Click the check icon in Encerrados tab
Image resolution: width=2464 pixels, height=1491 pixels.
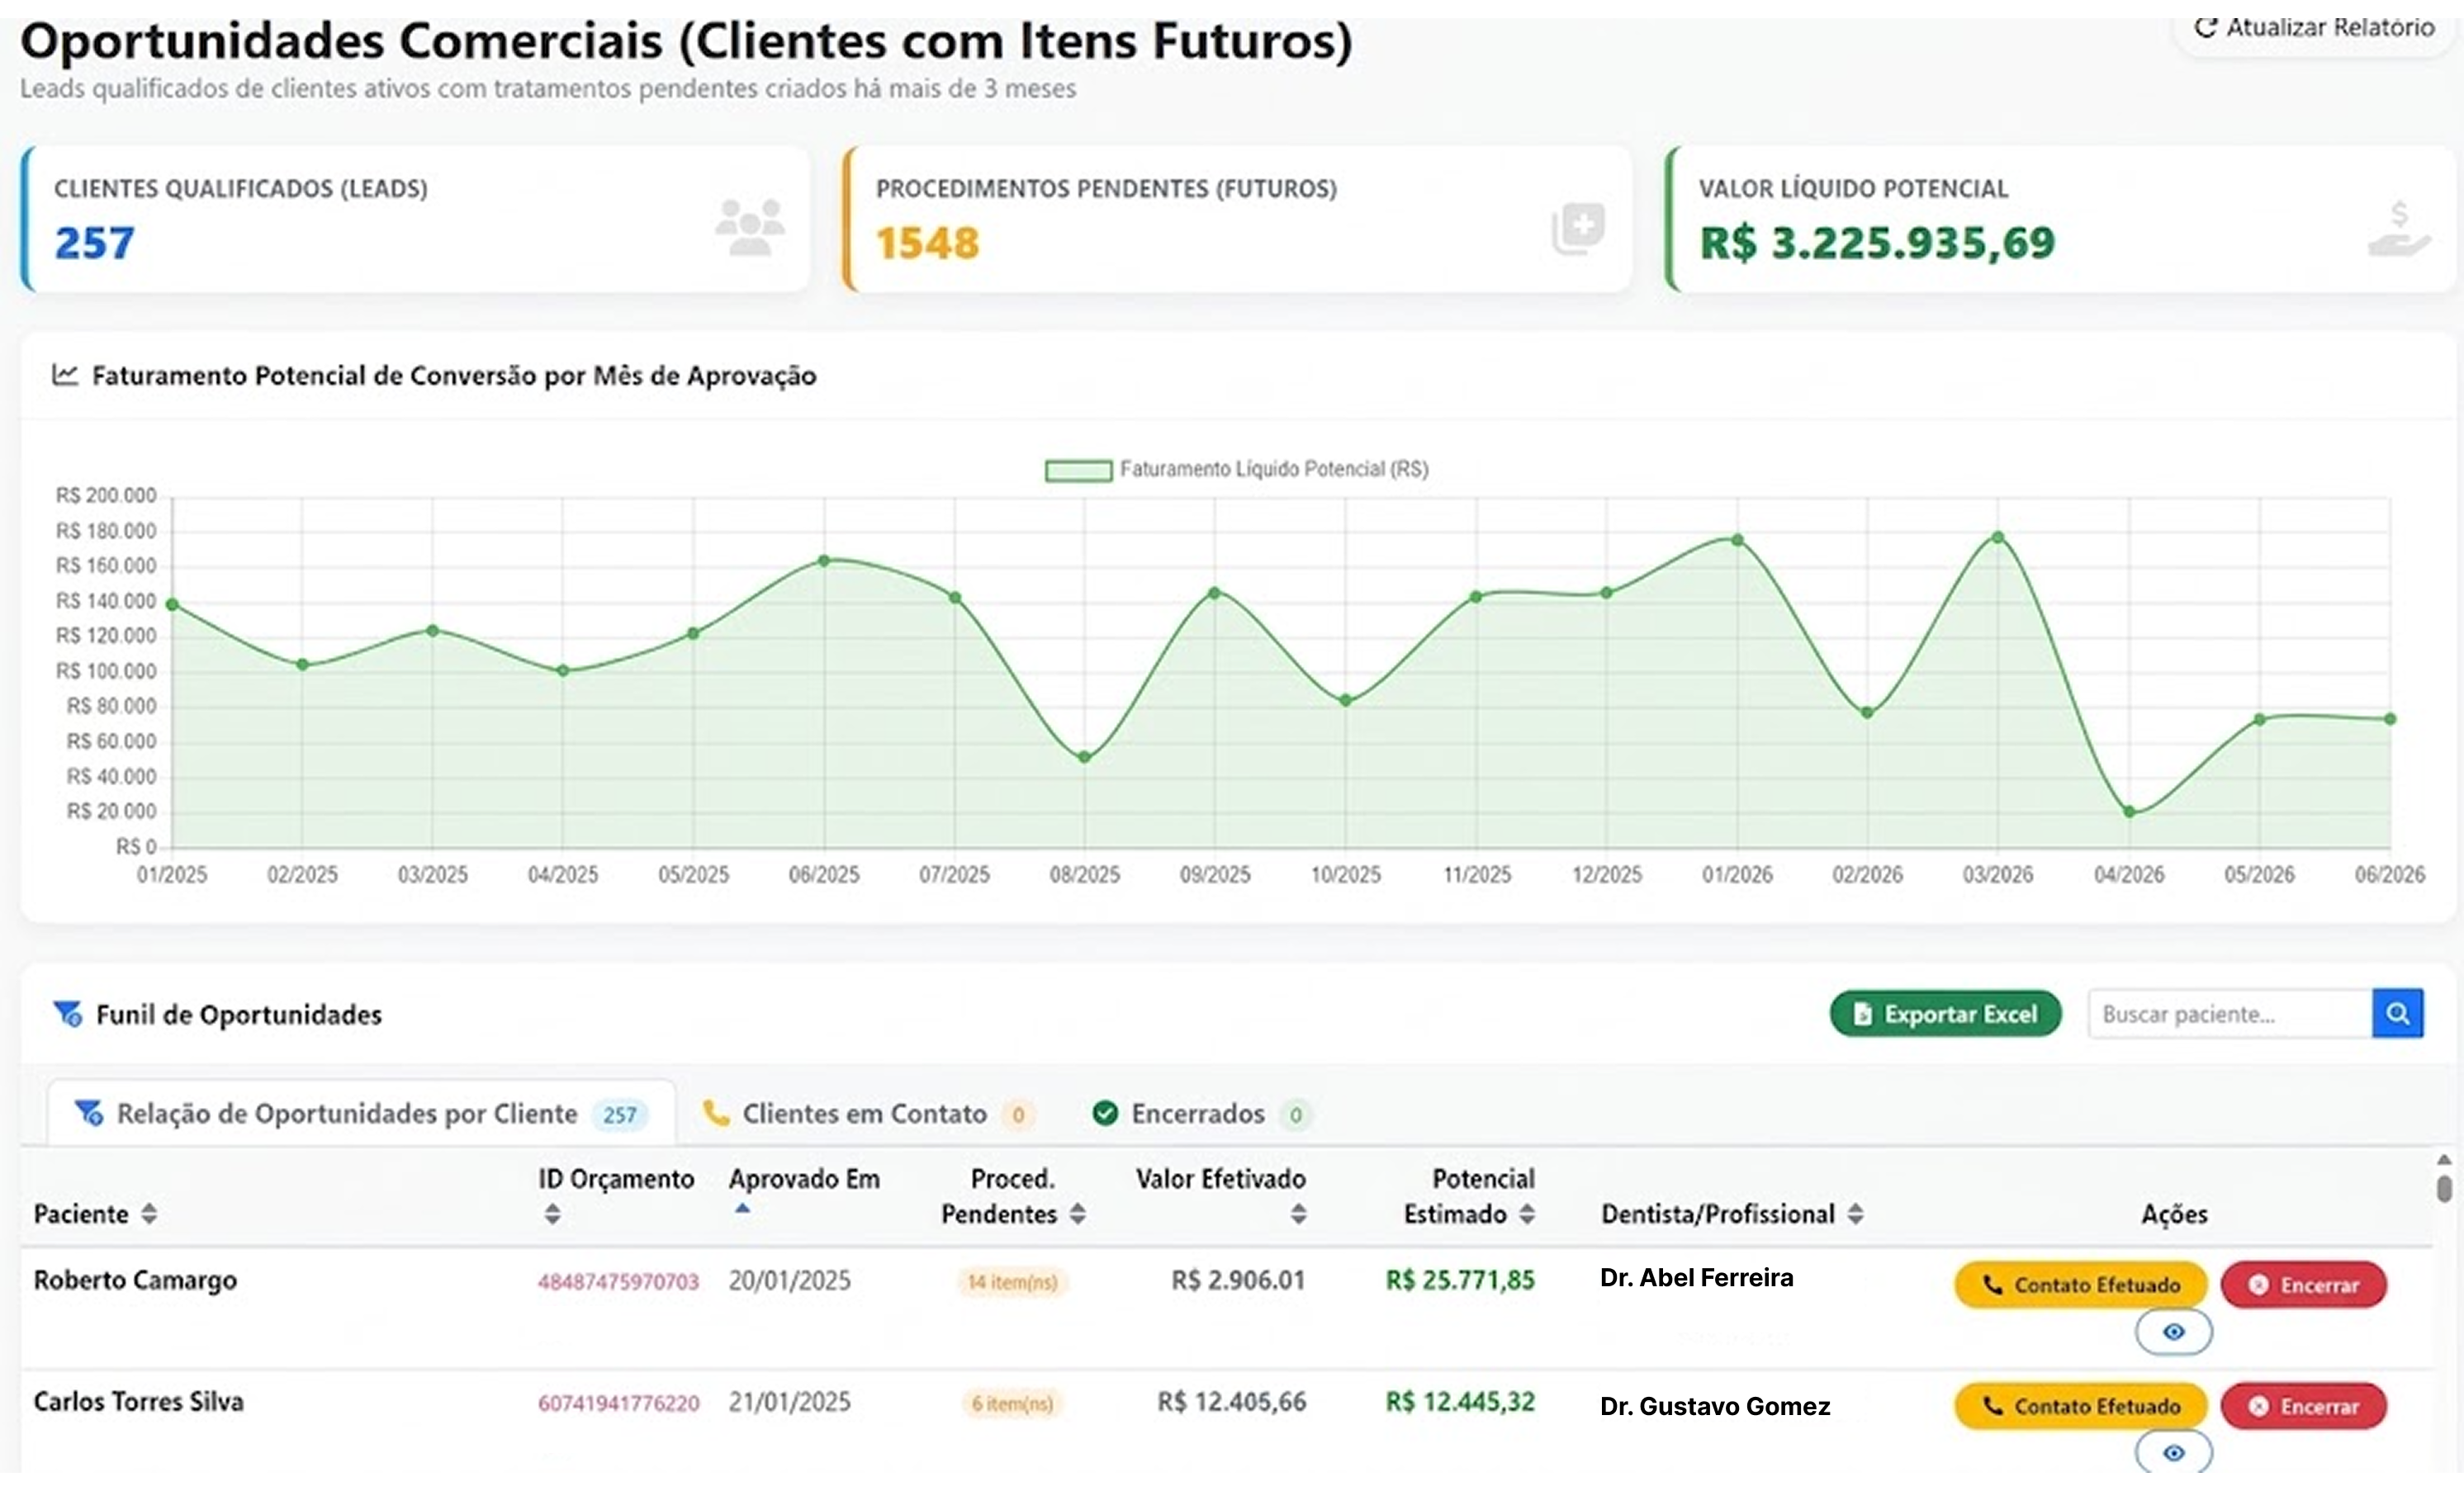(x=1105, y=1113)
